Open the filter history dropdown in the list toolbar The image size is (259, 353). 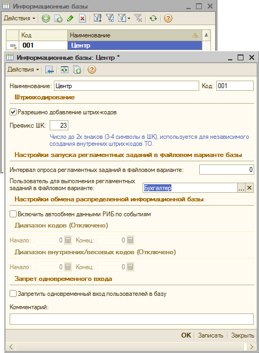coord(124,18)
